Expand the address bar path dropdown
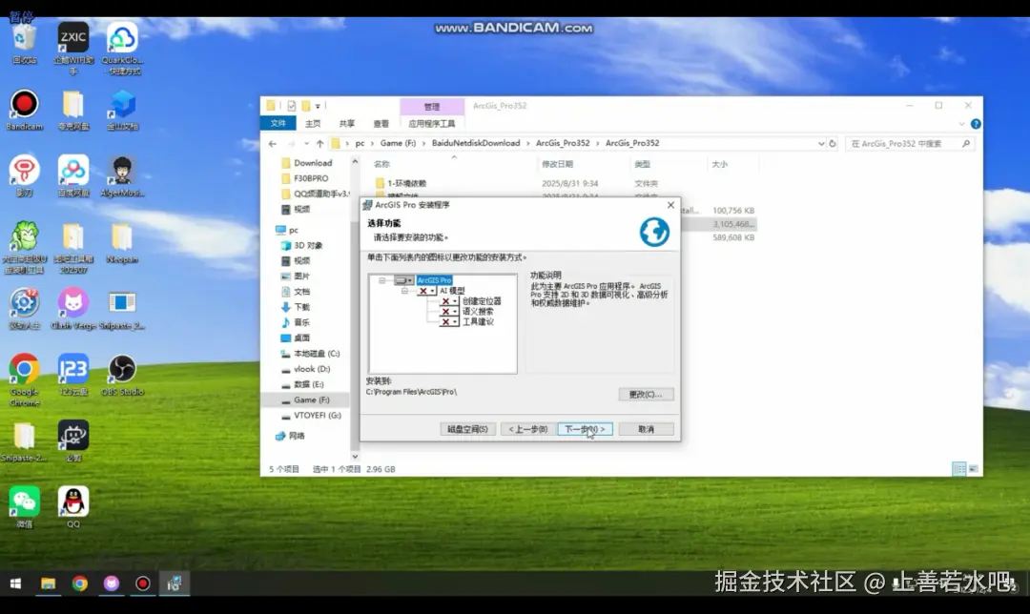 822,143
